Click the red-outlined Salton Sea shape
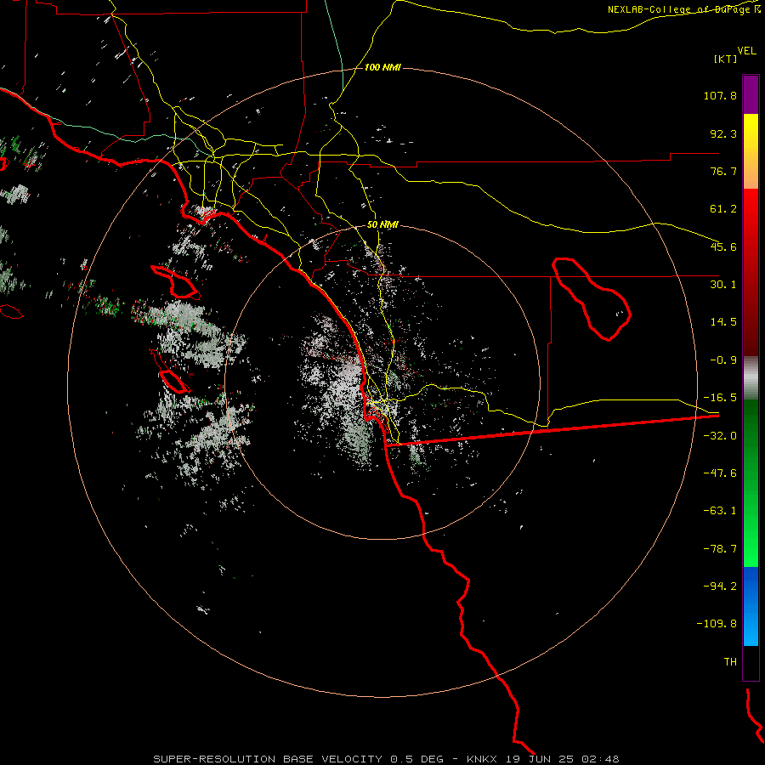This screenshot has width=765, height=765. 592,299
